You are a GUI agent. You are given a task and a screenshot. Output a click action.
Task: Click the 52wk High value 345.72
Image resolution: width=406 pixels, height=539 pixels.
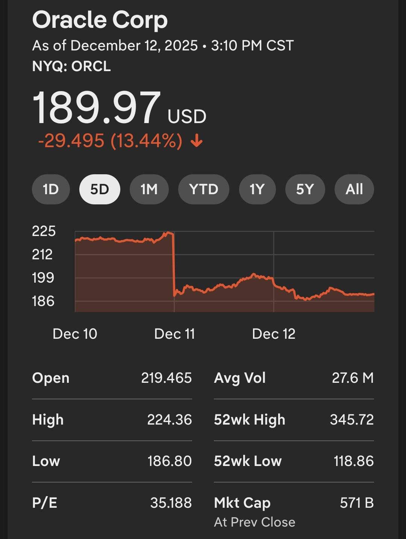click(352, 420)
